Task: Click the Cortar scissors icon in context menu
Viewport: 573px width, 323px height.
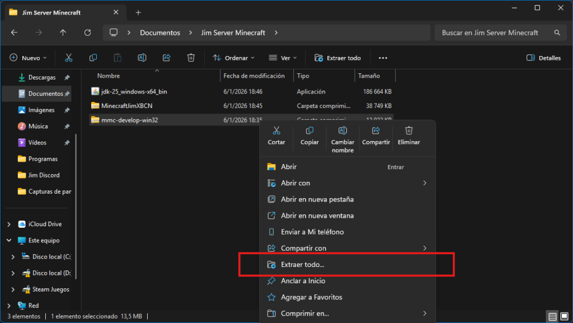Action: (276, 131)
